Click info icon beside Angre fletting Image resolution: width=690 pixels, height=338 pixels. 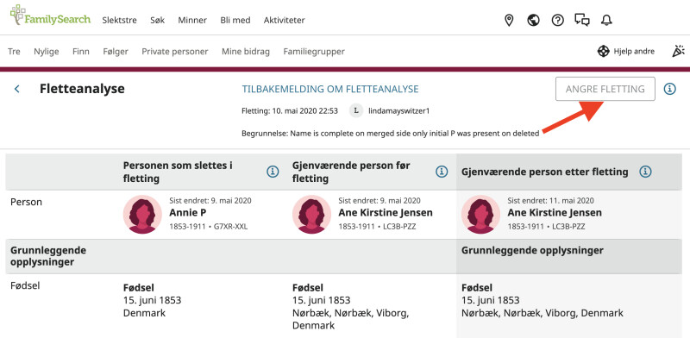(670, 89)
